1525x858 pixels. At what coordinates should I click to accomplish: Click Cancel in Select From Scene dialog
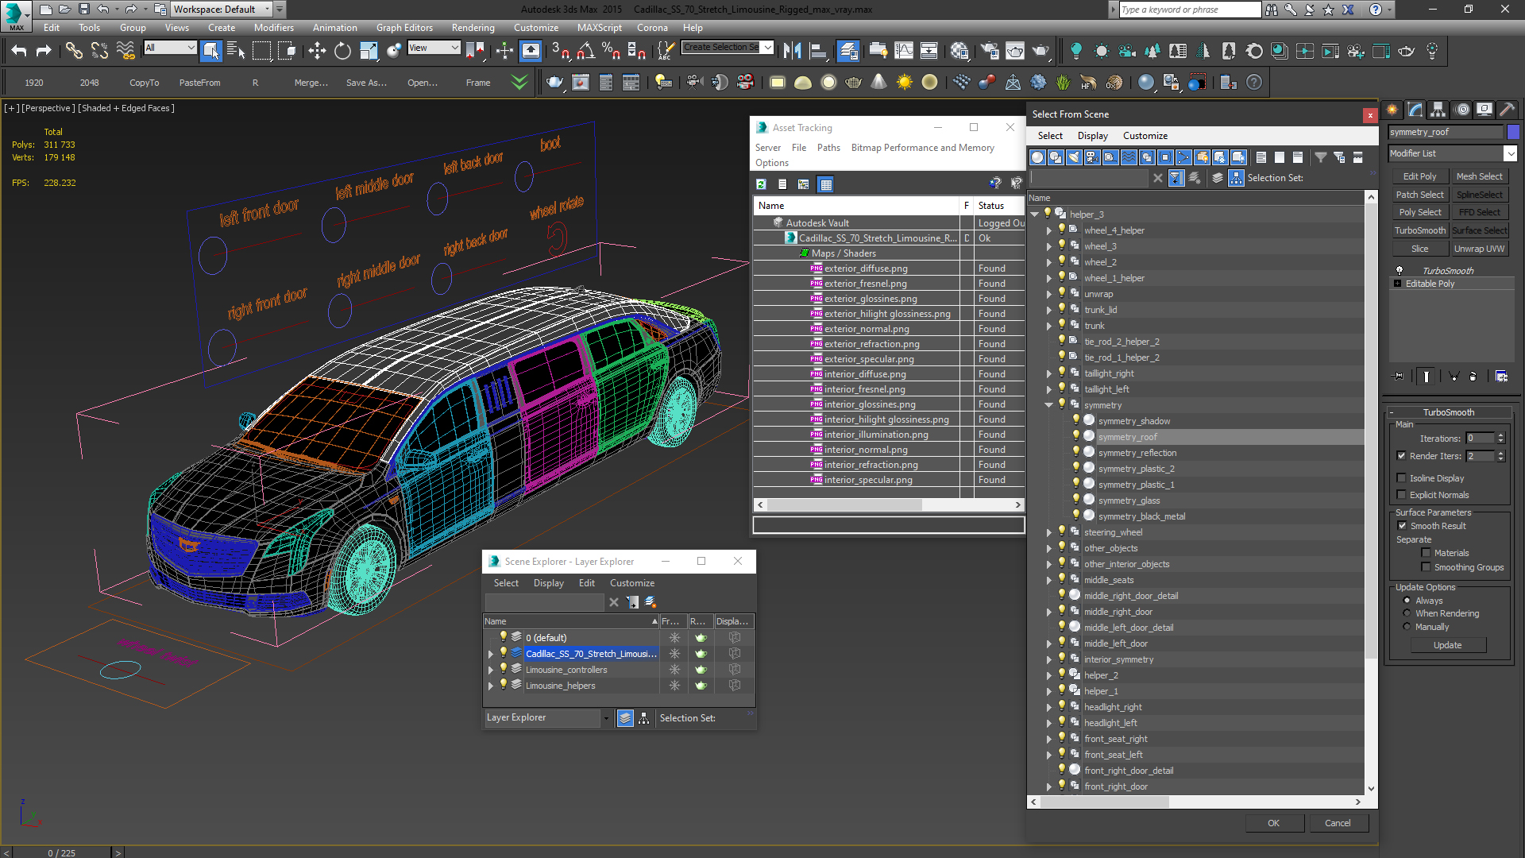[x=1338, y=823]
